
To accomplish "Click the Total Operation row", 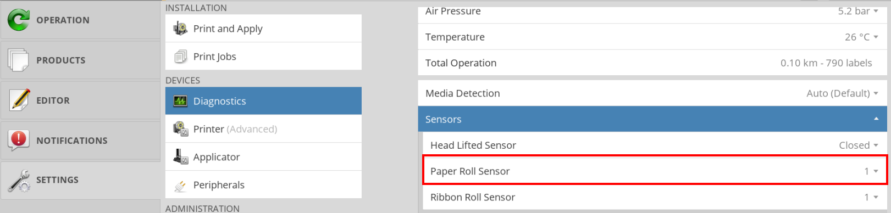I will click(x=652, y=63).
